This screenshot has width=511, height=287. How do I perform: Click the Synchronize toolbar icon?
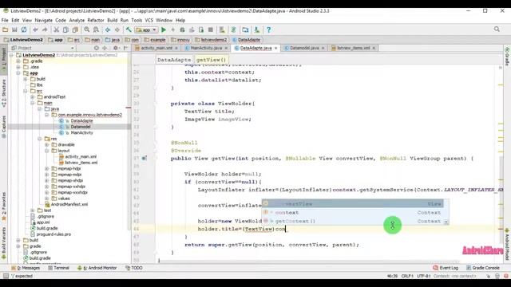(x=24, y=29)
